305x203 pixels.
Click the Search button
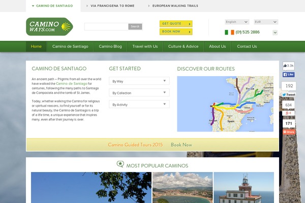(x=135, y=26)
